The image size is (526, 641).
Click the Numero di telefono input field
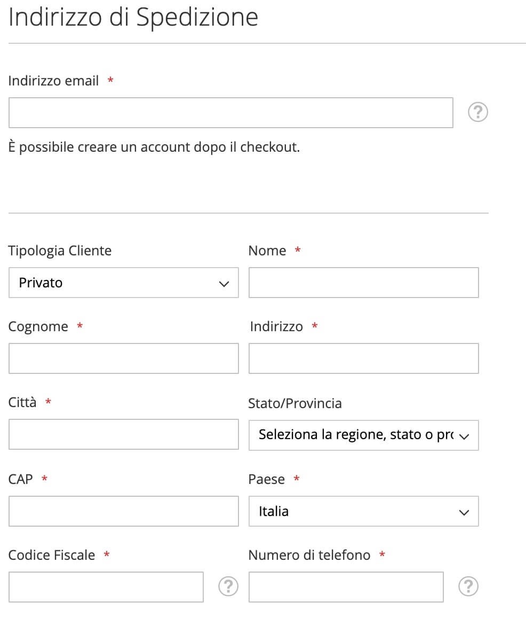click(x=346, y=587)
